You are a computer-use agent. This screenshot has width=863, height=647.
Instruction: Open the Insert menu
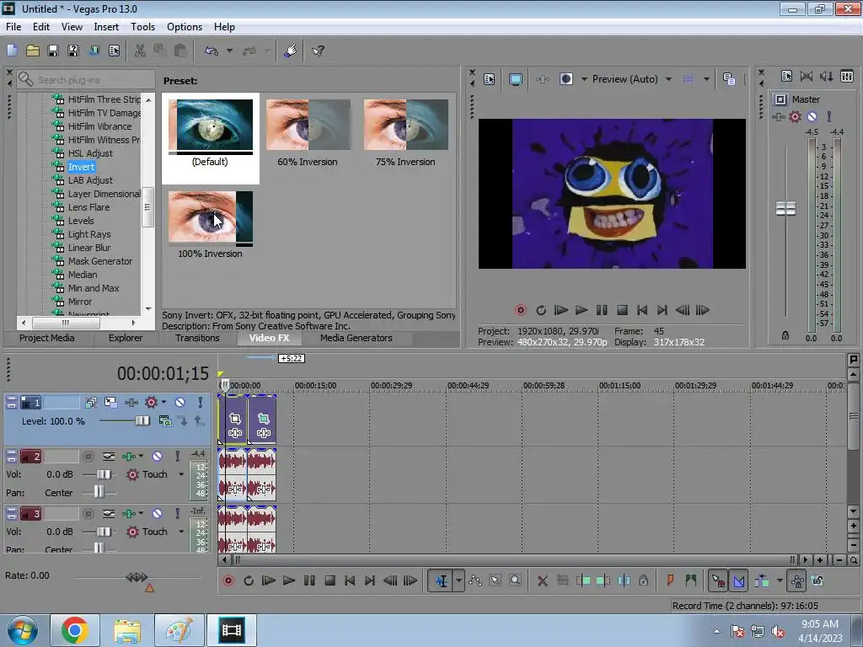[x=106, y=26]
